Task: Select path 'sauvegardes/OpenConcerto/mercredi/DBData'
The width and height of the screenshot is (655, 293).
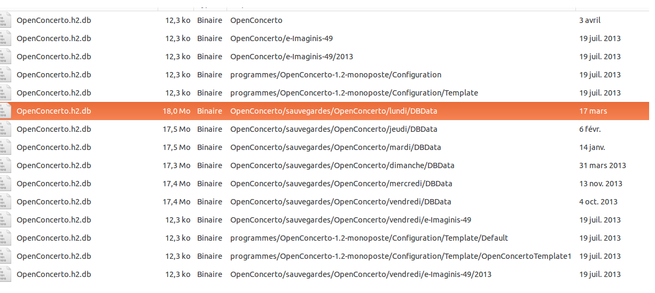Action: [341, 184]
